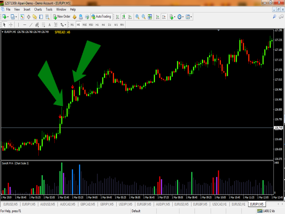Viewport: 285px width, 214px height.
Task: Switch chart to bar chart
Action: pos(118,17)
